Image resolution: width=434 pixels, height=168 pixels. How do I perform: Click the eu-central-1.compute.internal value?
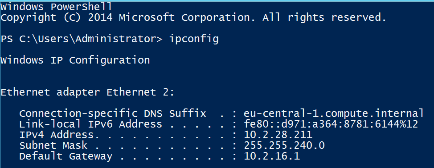coord(334,113)
